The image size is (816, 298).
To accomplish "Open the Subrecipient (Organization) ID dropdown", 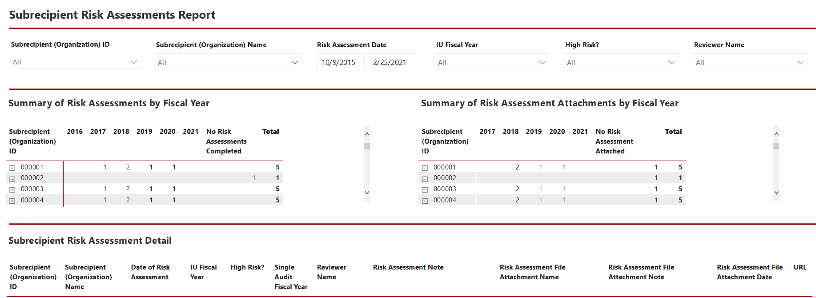I will (75, 61).
